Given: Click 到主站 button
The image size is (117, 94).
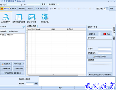Looking at the screenshot, I should click(x=30, y=9).
